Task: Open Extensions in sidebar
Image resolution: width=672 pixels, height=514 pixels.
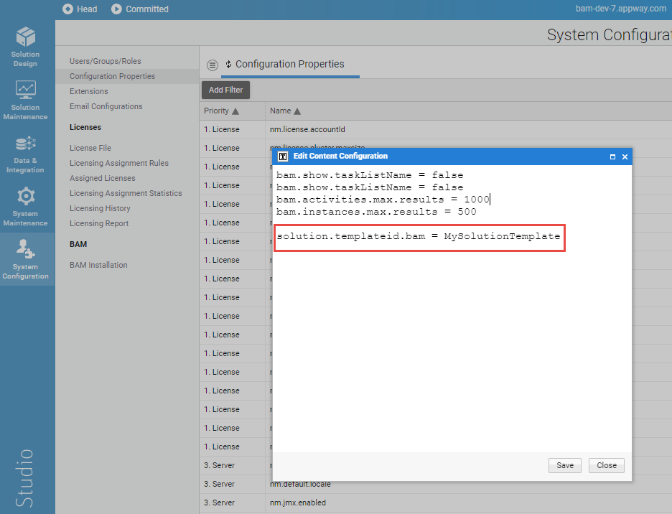Action: (x=89, y=91)
